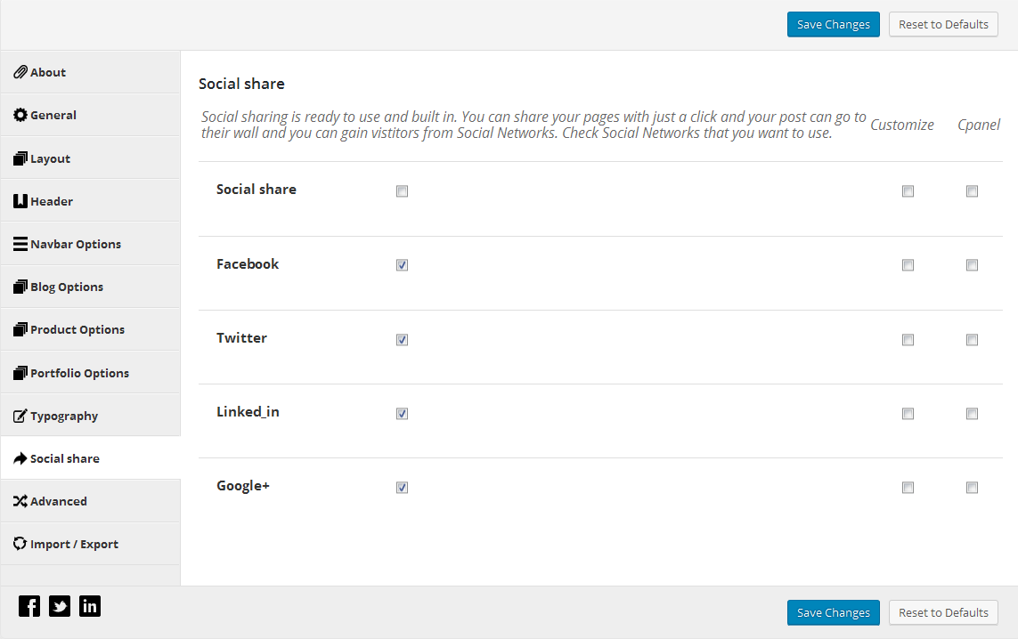
Task: Click the Cpanel column header
Action: (x=979, y=125)
